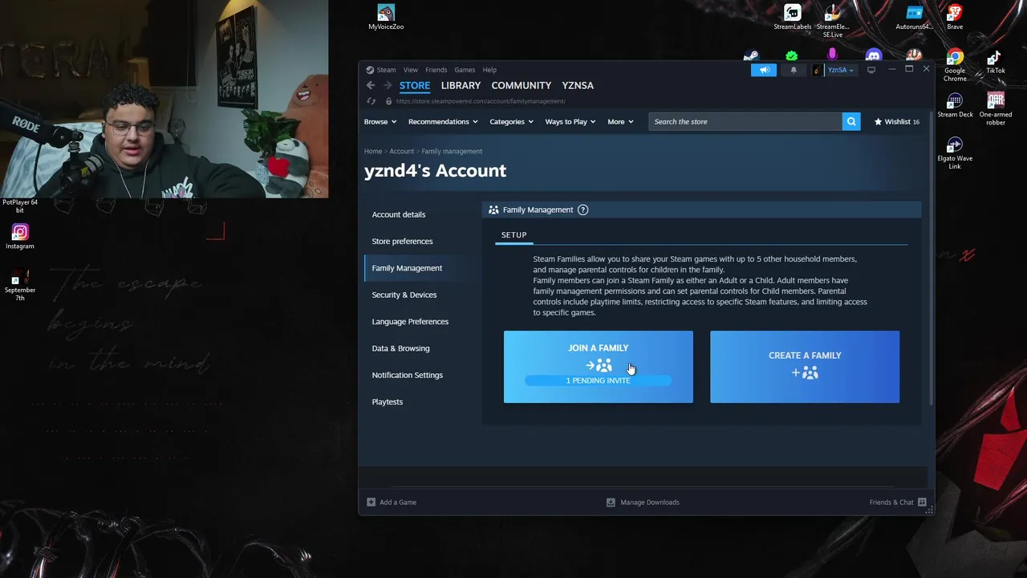1027x578 pixels.
Task: Go back with the Steam back arrow
Action: 371,85
